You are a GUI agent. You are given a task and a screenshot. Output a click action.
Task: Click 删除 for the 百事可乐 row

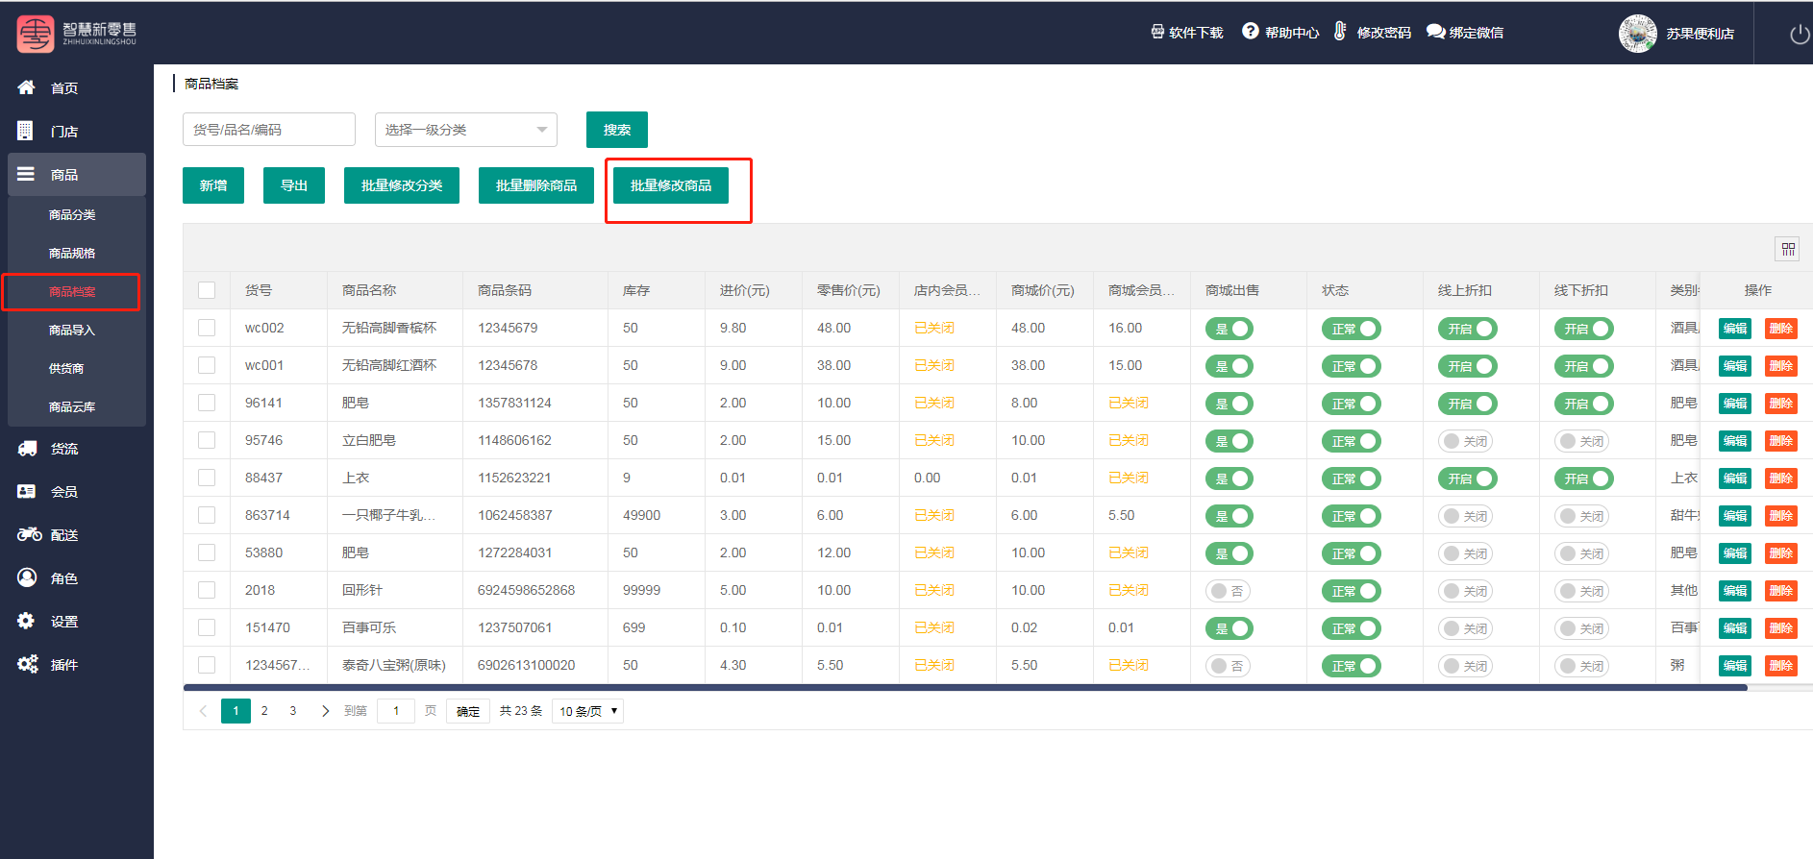point(1781,628)
